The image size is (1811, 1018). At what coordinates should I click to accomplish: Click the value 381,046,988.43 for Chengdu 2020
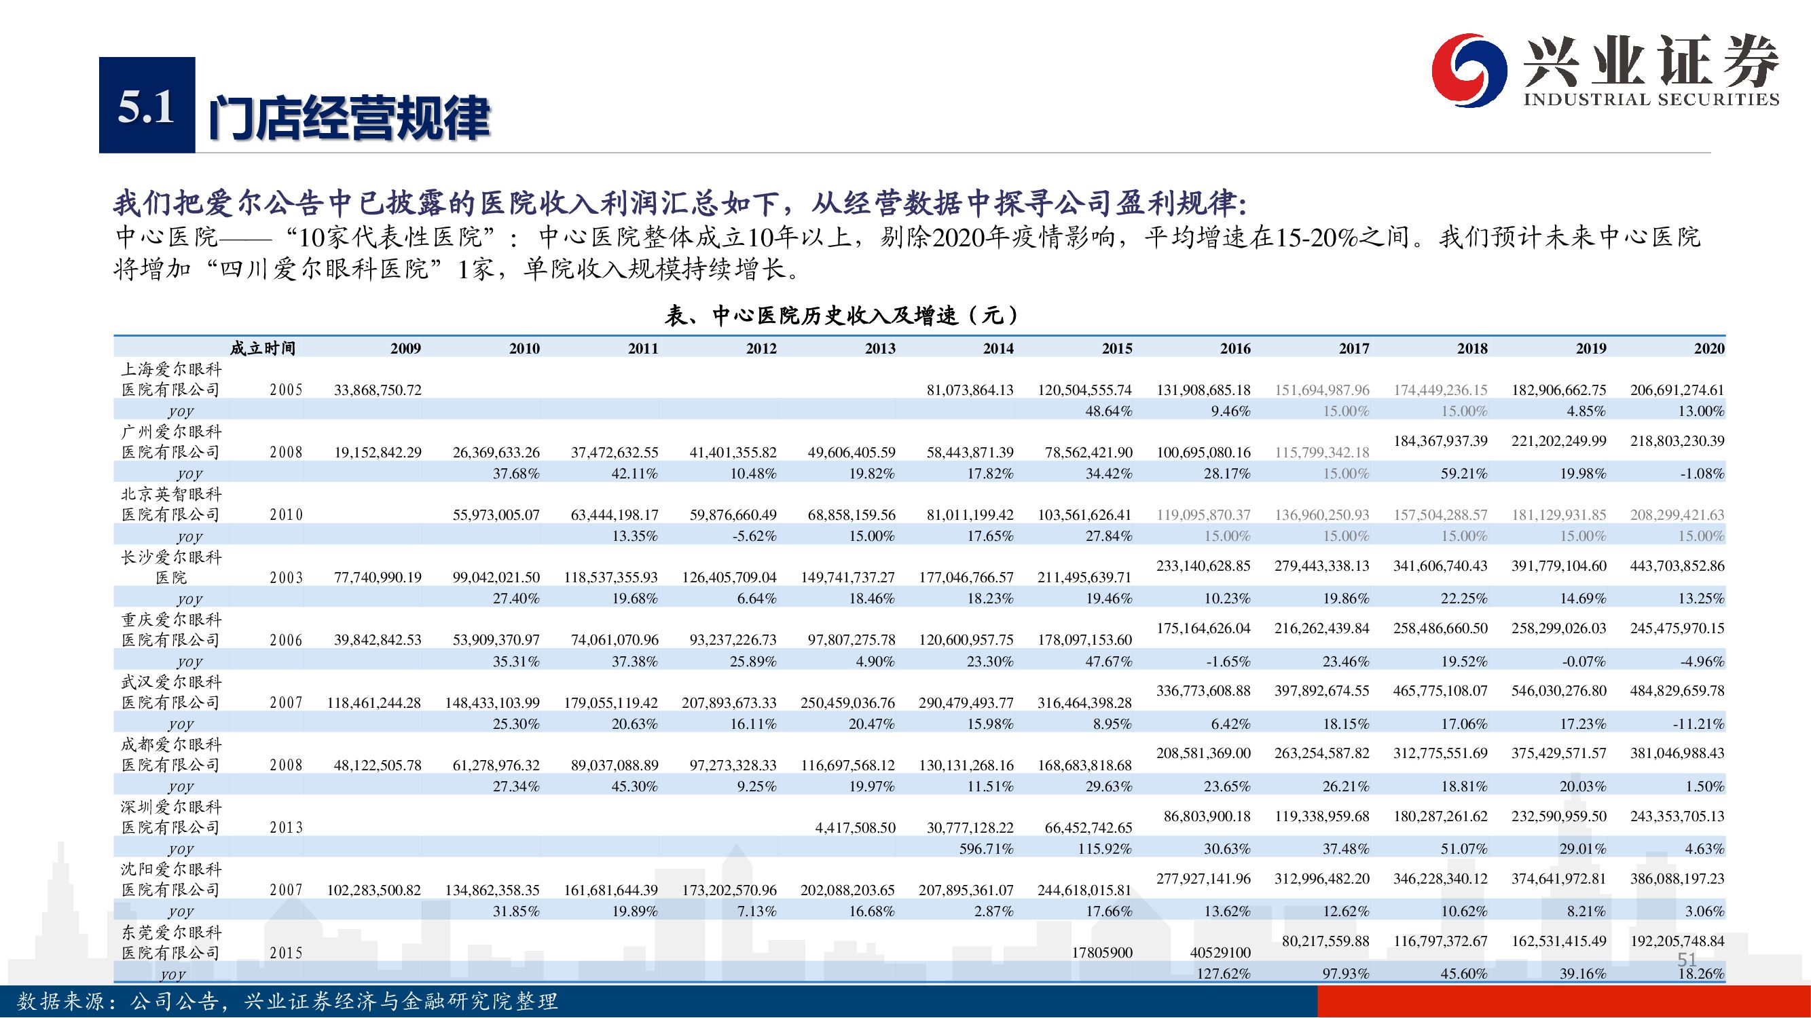click(x=1677, y=753)
